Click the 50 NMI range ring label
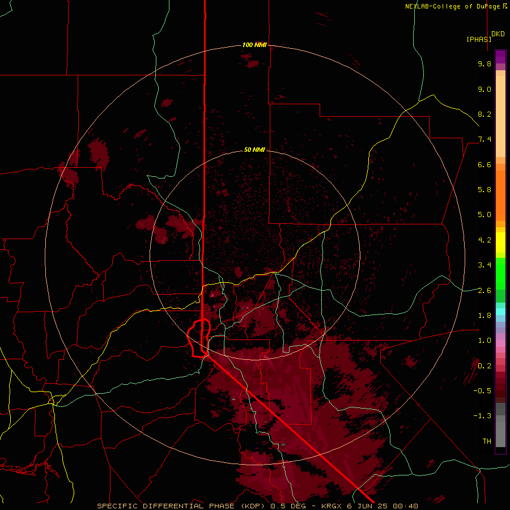Screen dimensions: 510x510 click(x=254, y=150)
